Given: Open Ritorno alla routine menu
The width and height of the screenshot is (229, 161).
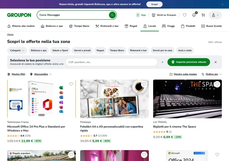Looking at the screenshot, I should 21,26.
